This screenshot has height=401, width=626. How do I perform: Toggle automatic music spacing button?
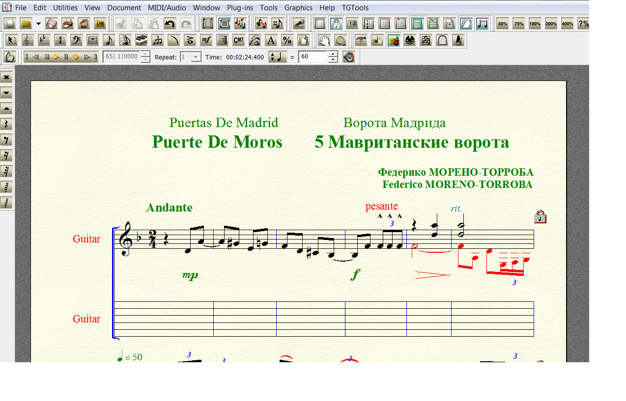tap(482, 24)
